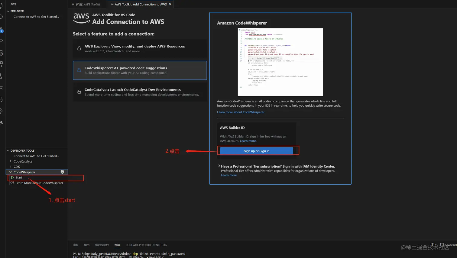Viewport: 457px width, 258px height.
Task: Open the Learn more about CodeWhisperer link
Action: [x=241, y=112]
